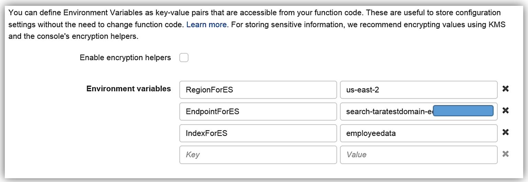Enable encryption helpers checkbox

[184, 58]
